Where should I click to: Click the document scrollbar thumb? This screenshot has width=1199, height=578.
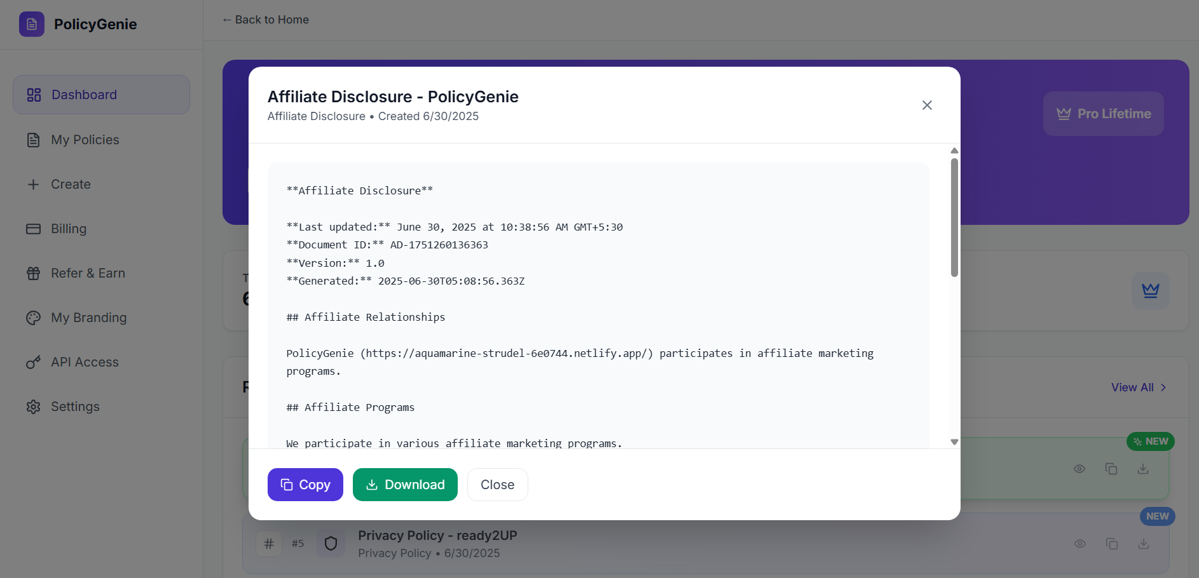[954, 217]
